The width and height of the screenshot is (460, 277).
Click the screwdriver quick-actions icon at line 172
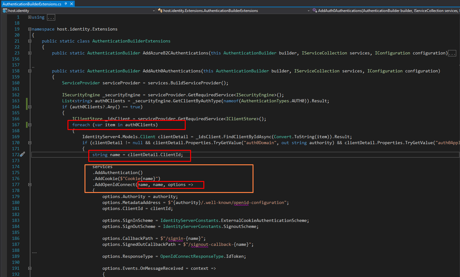click(x=22, y=154)
